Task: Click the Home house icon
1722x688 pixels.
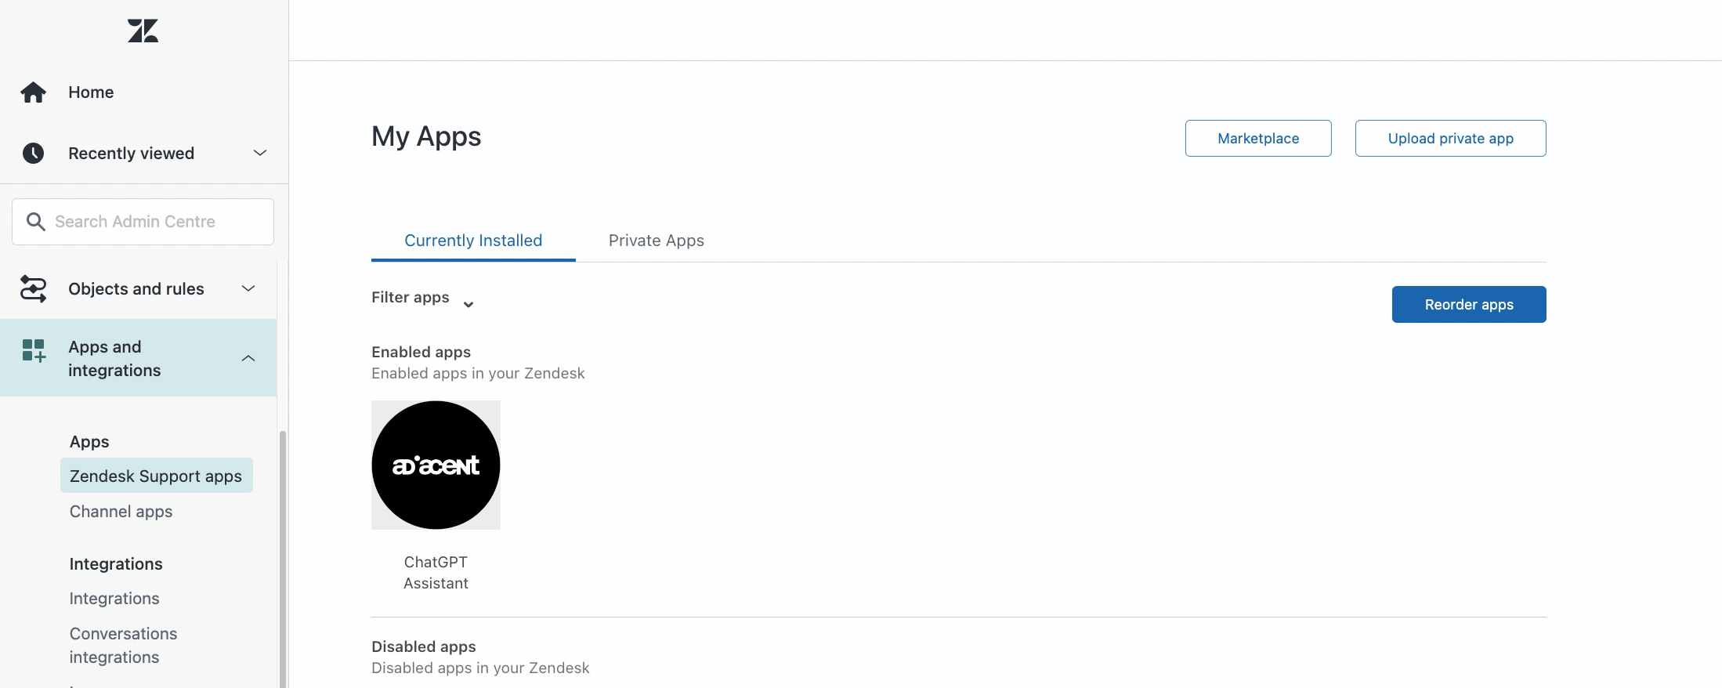Action: 33,92
